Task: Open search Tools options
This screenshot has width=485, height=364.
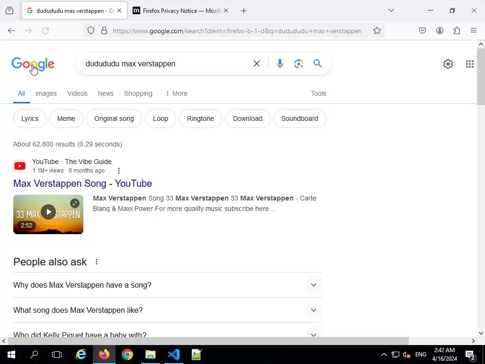Action: 318,93
